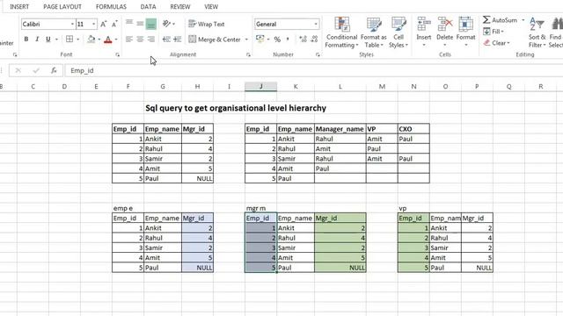Open the PAGE LAYOUT ribbon tab
Viewport: 563px width, 316px height.
coord(62,7)
